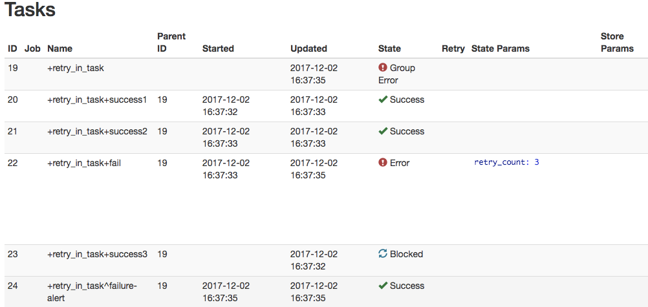Click task ID 23 in the ID column
Screen dimensions: 648x307
click(13, 254)
